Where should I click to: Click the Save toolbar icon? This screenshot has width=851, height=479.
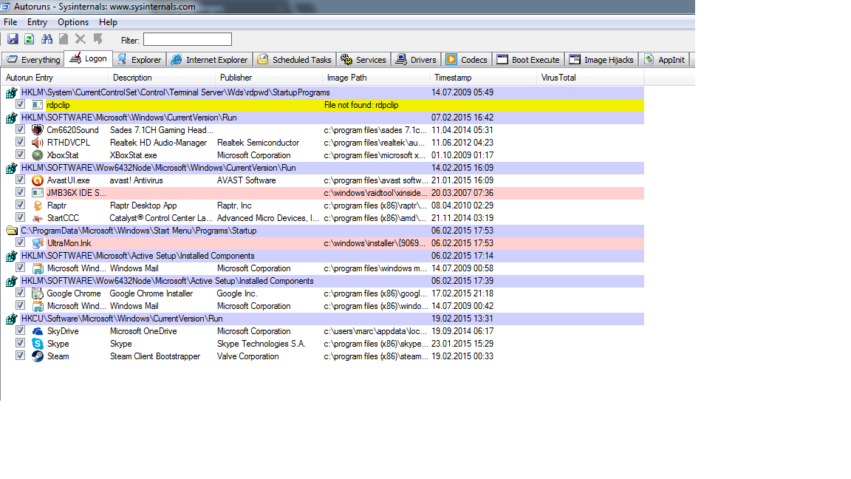click(13, 39)
